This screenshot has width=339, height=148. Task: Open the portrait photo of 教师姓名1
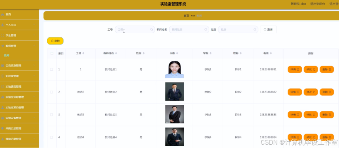coord(174,69)
